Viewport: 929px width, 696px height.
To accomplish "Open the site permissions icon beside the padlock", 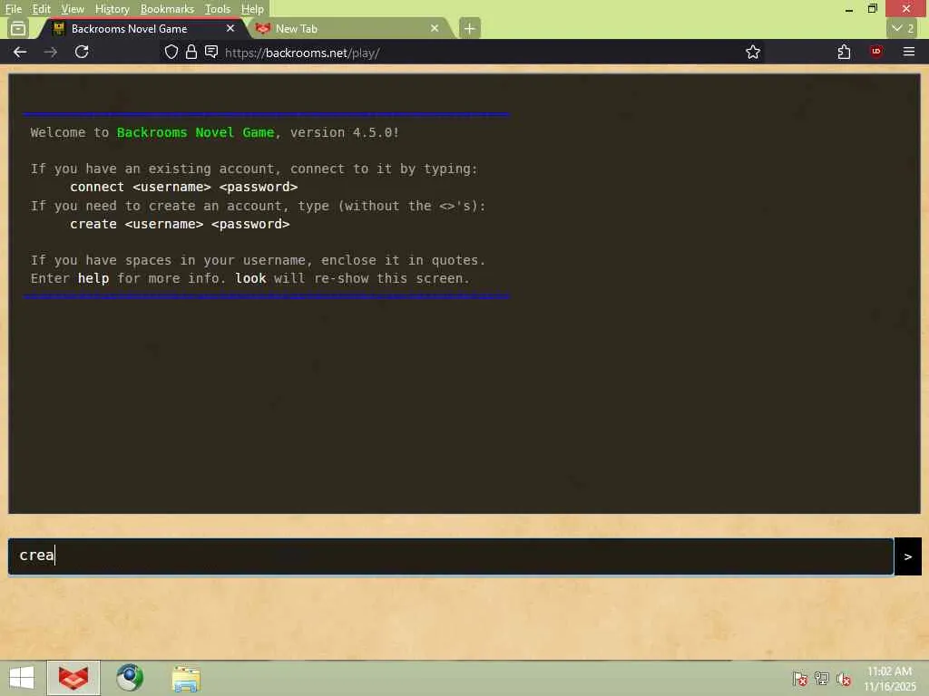I will (210, 52).
